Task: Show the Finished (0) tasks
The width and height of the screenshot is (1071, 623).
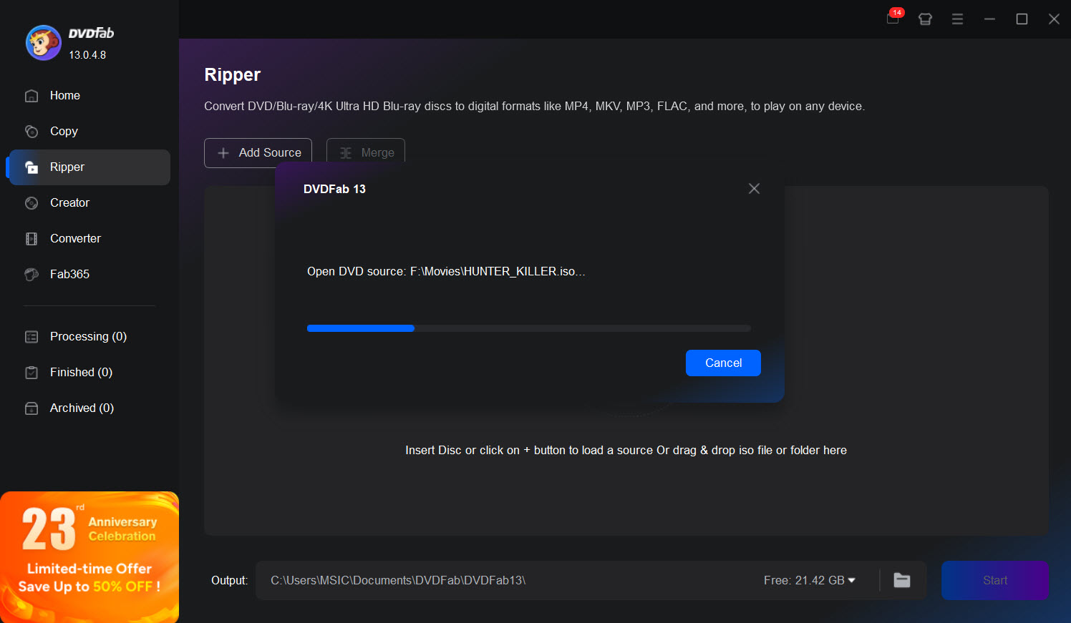Action: click(81, 373)
